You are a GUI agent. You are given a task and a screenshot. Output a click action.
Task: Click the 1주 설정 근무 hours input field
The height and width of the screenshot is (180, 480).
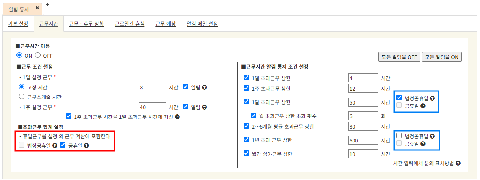[x=152, y=107]
